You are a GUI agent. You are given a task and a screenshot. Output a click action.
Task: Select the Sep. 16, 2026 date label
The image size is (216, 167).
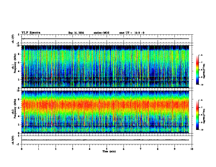tap(76, 33)
